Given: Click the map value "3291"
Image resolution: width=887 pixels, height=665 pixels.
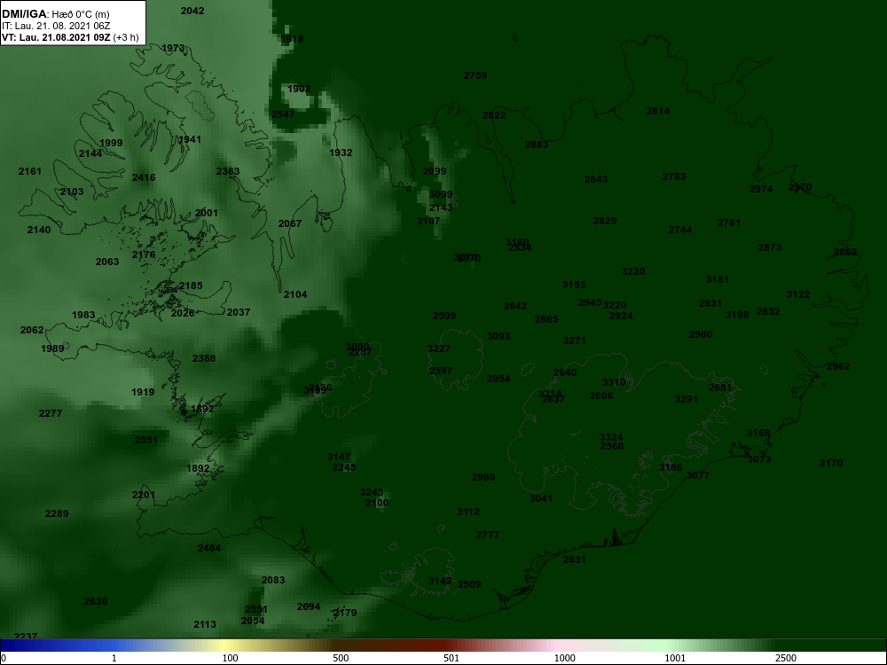Looking at the screenshot, I should click(x=687, y=399).
